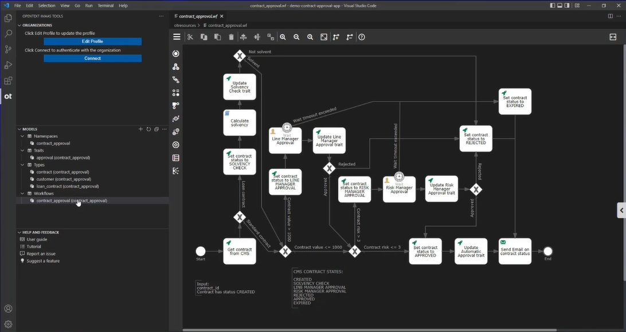
Task: Click the add bend point toolbar icon
Action: (x=336, y=37)
